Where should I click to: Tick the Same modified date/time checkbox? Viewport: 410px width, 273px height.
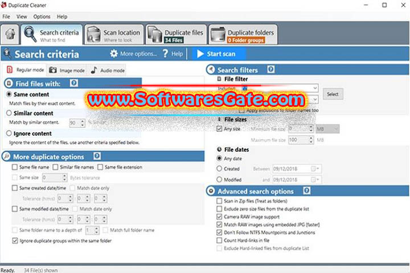(15, 209)
